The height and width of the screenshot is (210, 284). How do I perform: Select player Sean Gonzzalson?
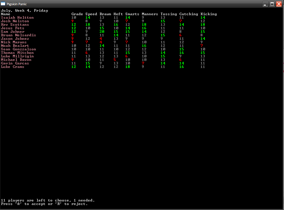coord(18,49)
